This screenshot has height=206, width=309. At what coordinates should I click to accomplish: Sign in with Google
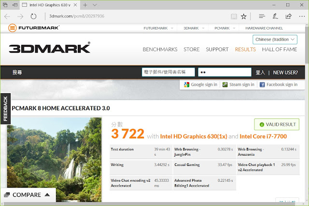coord(200,85)
